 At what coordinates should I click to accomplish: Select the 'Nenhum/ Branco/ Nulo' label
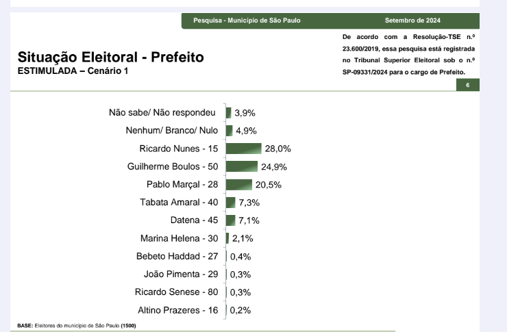(x=172, y=131)
